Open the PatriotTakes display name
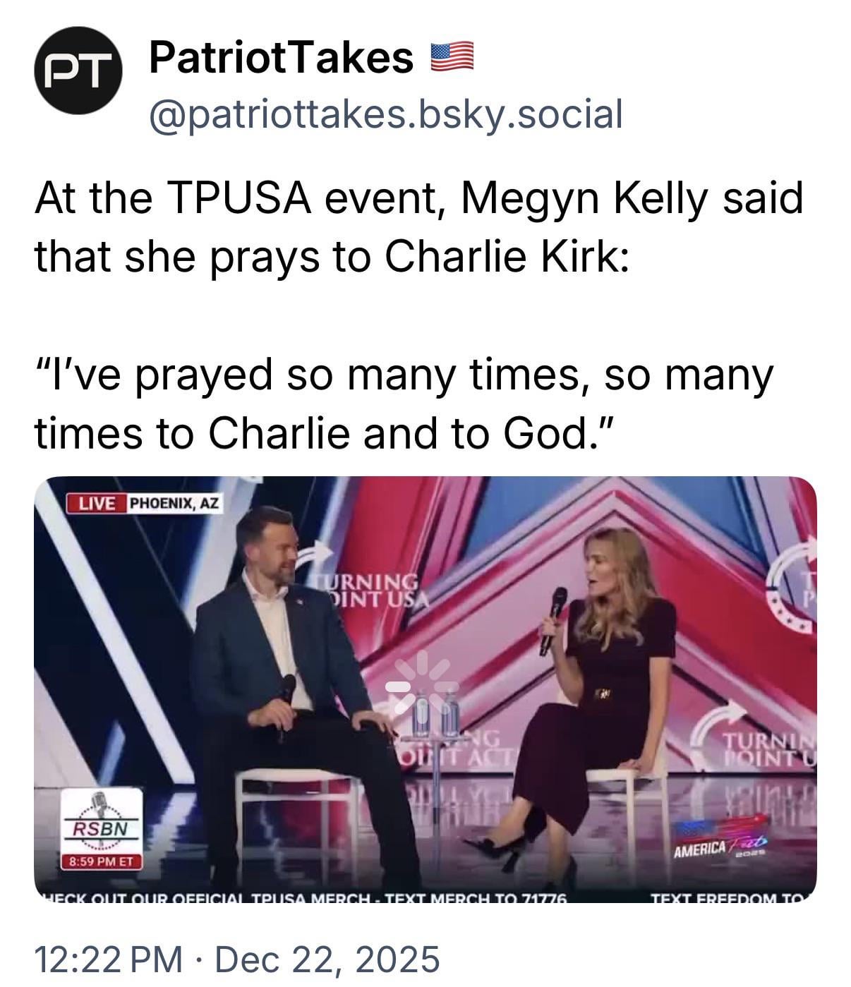This screenshot has height=987, width=851. click(x=281, y=56)
